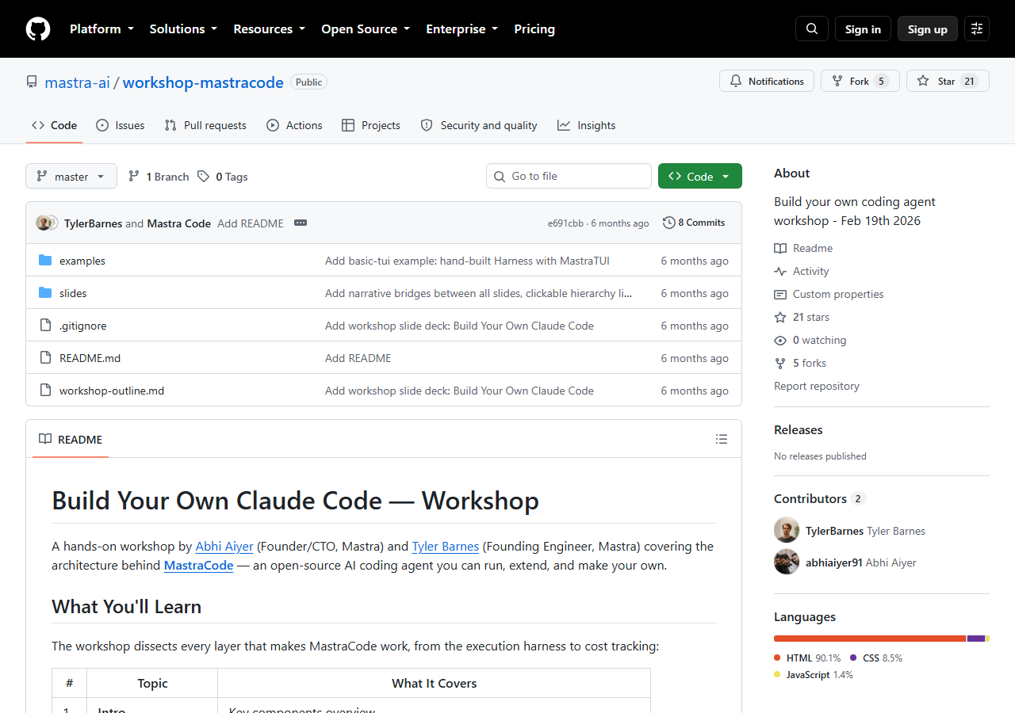Star the workshop-mastracode repository
Screen dimensions: 1015x713
coord(948,81)
